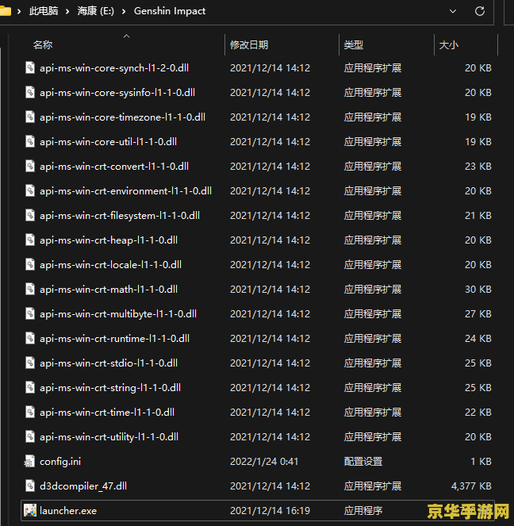This screenshot has height=526, width=514.
Task: Click icon of api-ms-win-crt-stdio-l1-1-0.dll
Action: click(x=30, y=363)
